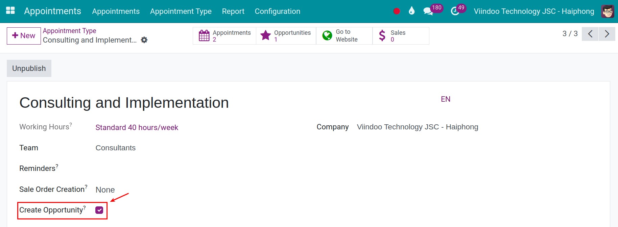Image resolution: width=618 pixels, height=227 pixels.
Task: Open Company field dropdown in form
Action: (418, 127)
